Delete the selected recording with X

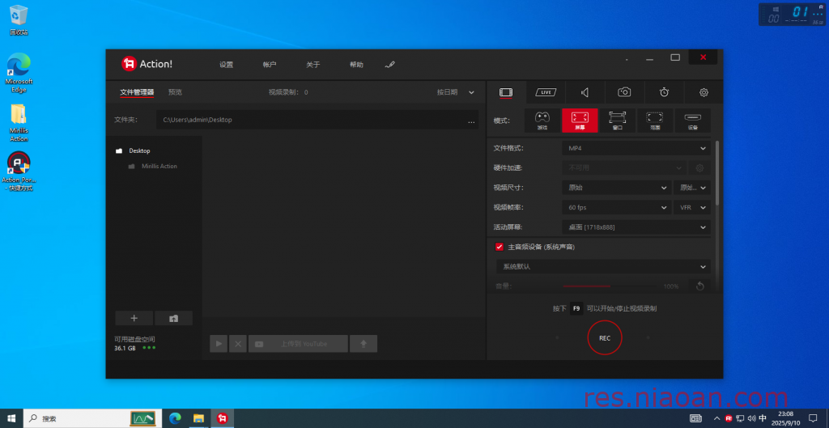(x=238, y=344)
